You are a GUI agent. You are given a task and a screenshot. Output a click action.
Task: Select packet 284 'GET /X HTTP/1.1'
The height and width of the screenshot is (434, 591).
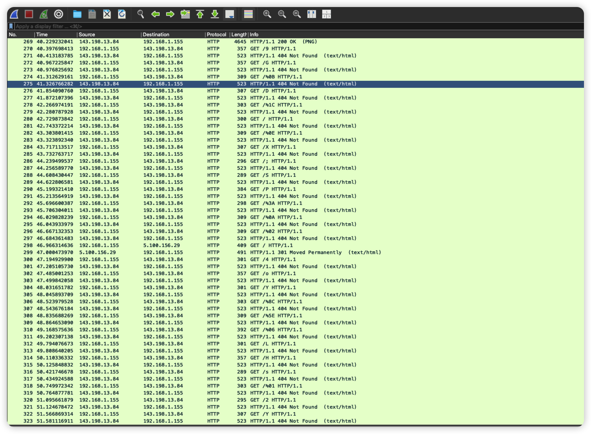pos(295,147)
